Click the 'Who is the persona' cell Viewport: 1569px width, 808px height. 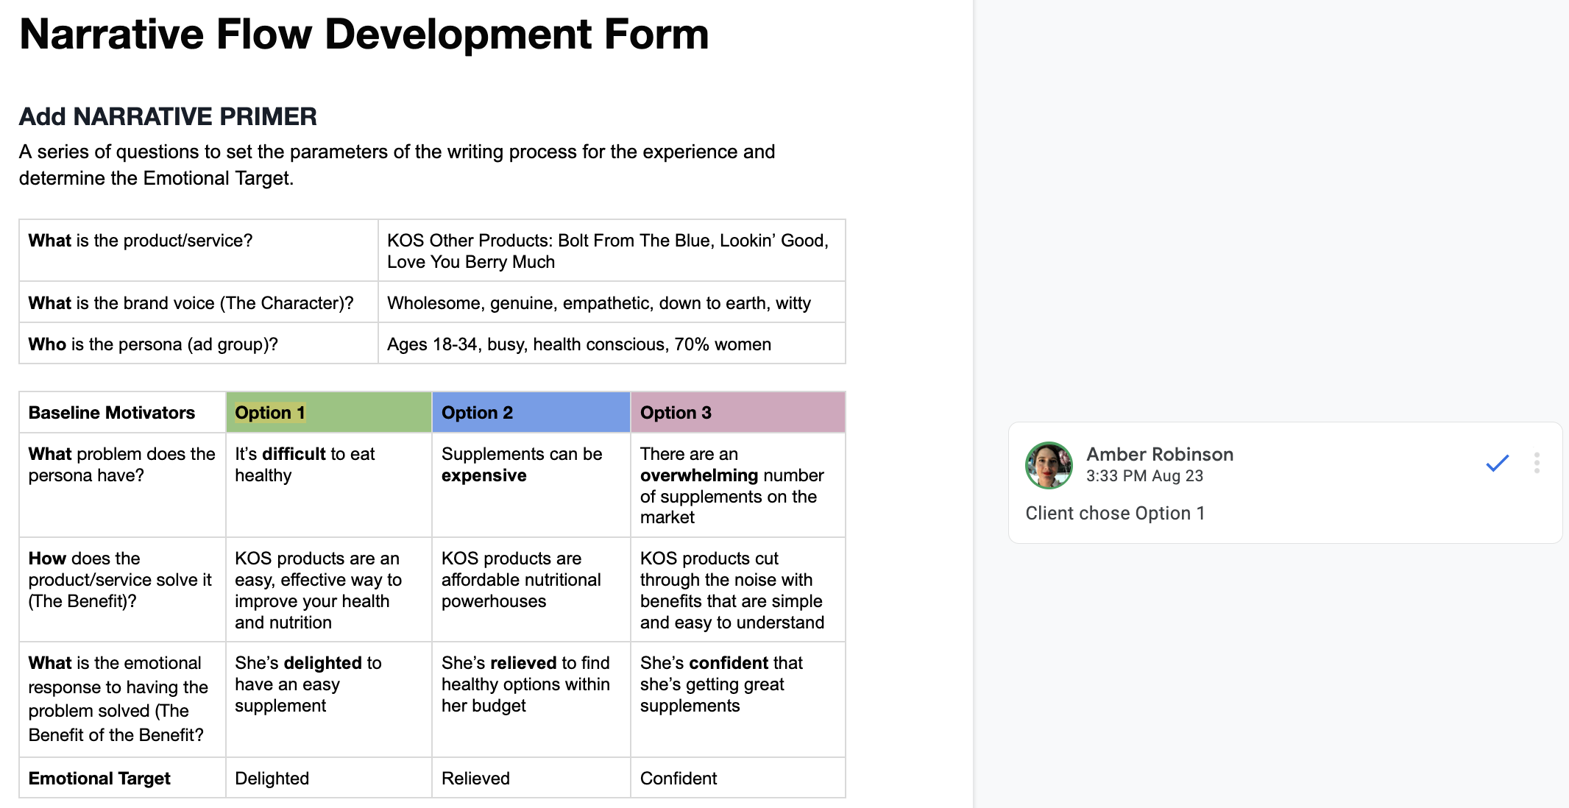coord(198,344)
